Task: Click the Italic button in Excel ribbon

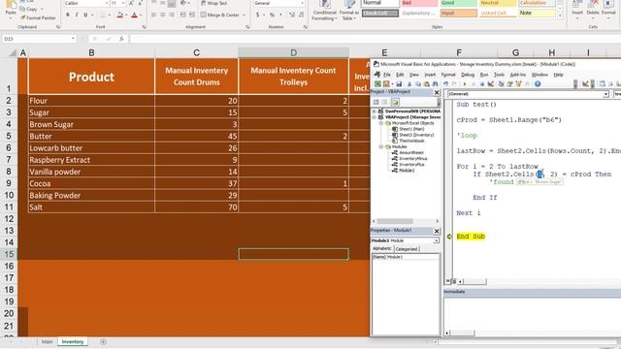Action: (77, 16)
